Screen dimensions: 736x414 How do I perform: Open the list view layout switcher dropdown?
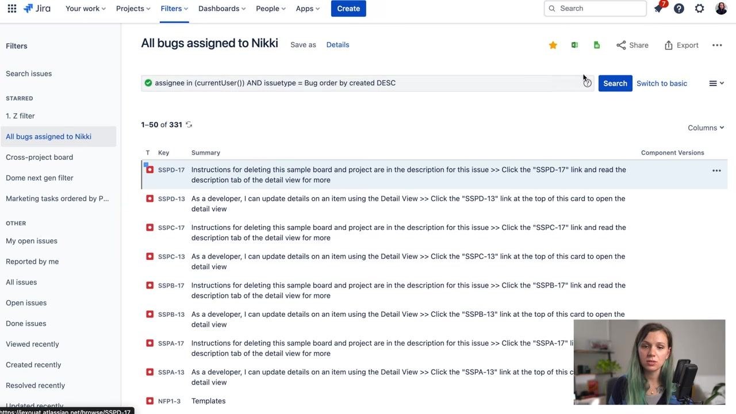716,83
